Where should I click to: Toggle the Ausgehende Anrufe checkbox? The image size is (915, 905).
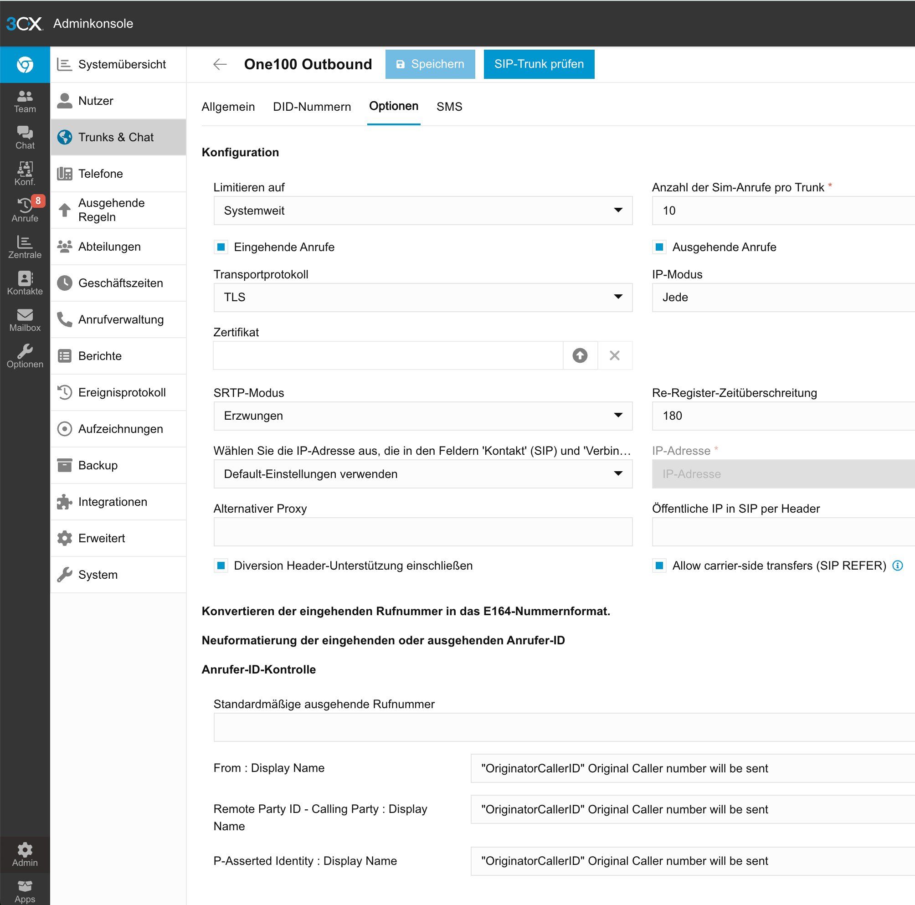(659, 247)
